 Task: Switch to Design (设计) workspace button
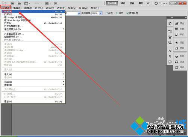coord(123,3)
